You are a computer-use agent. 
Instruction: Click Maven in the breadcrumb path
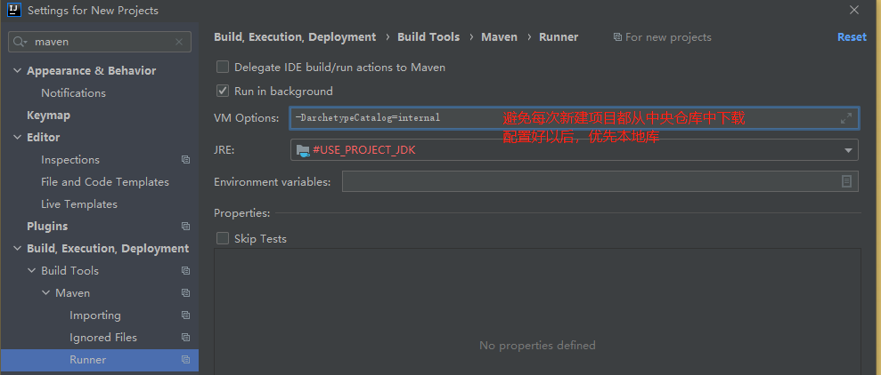500,37
